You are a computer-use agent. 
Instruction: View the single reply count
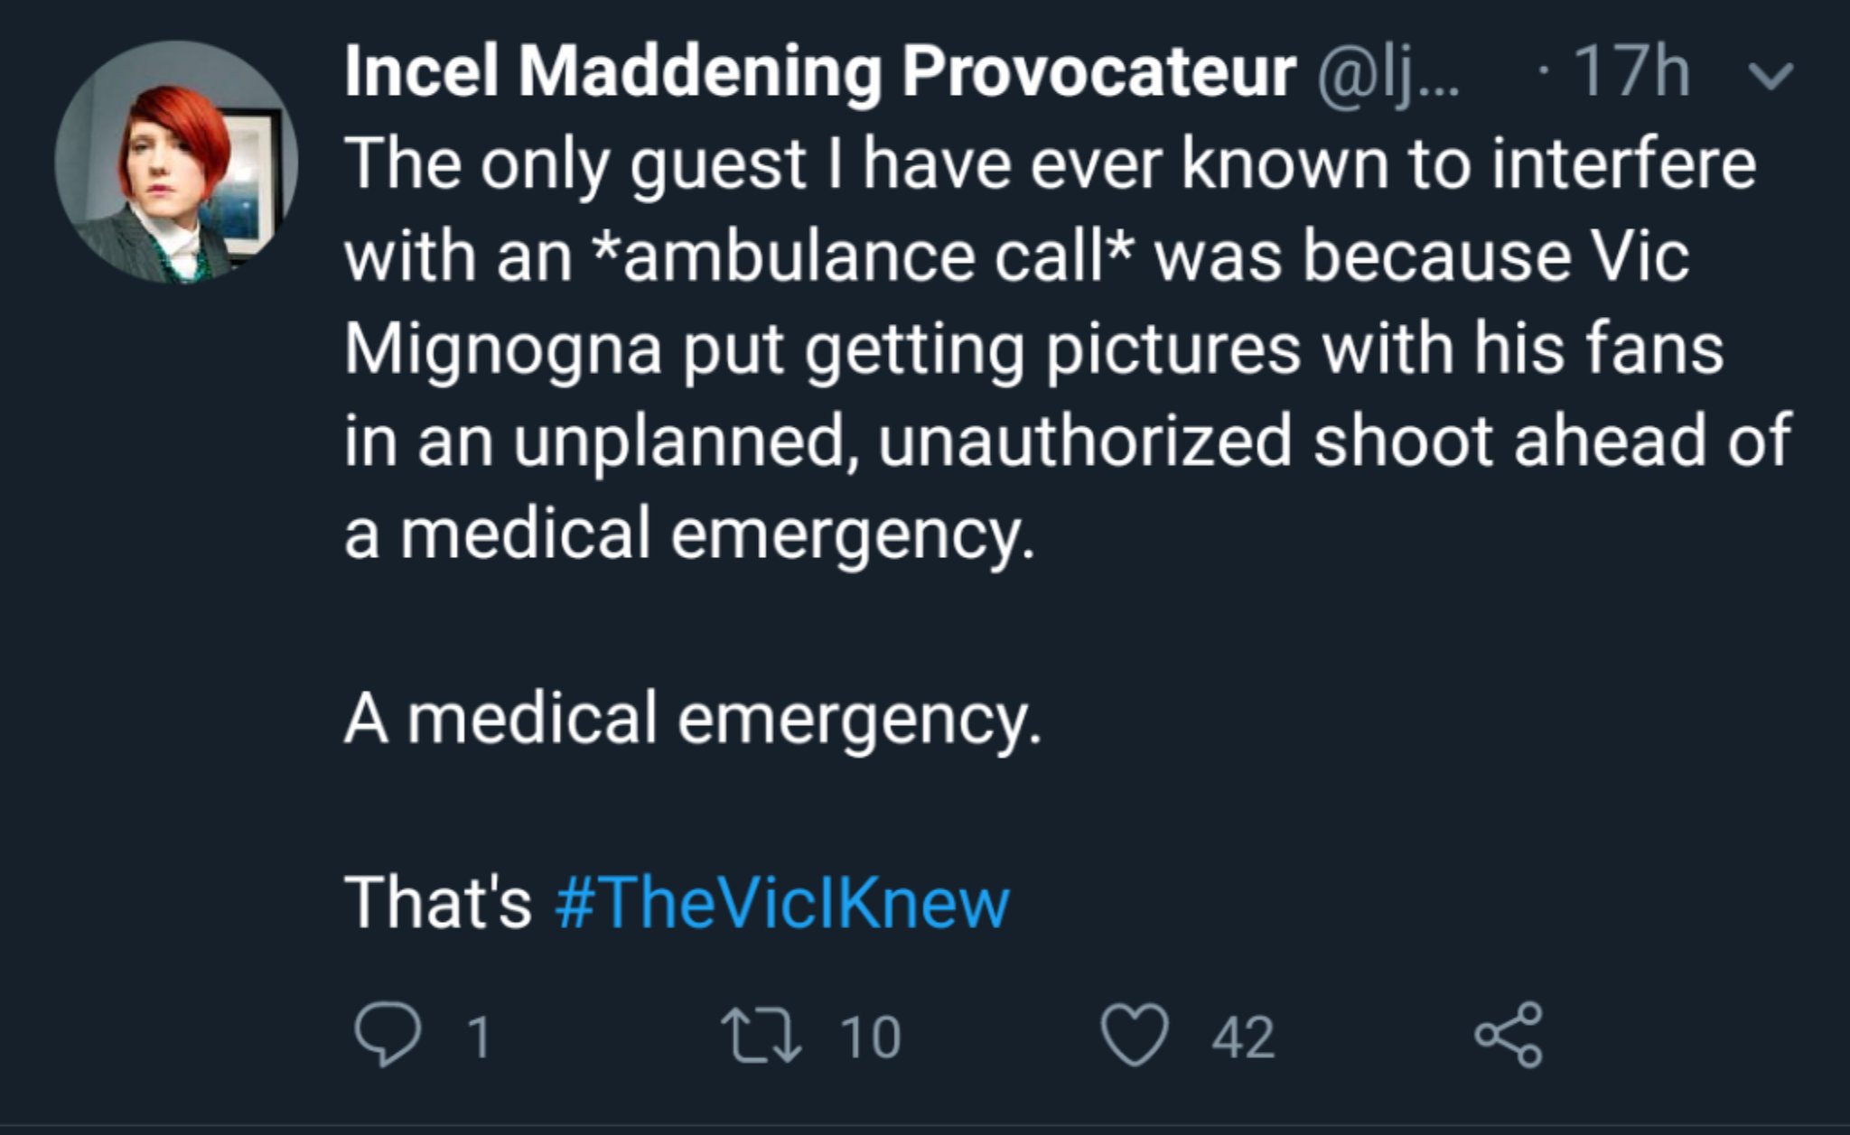pyautogui.click(x=480, y=1037)
